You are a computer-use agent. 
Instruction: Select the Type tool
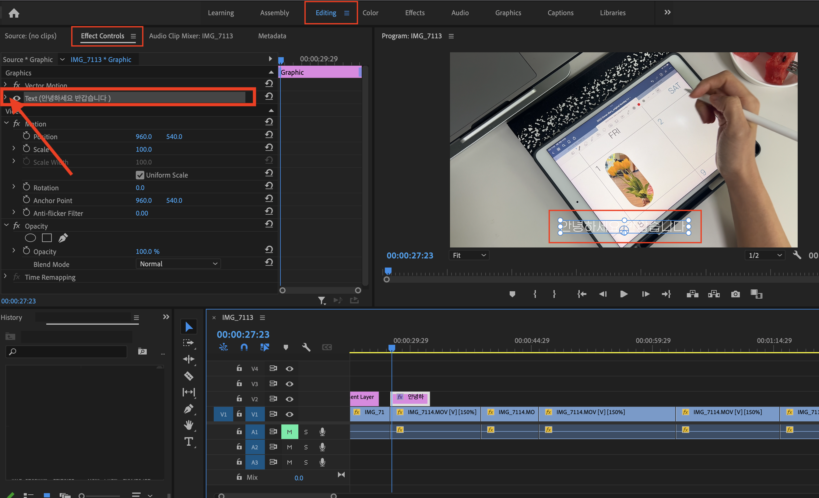pyautogui.click(x=188, y=441)
